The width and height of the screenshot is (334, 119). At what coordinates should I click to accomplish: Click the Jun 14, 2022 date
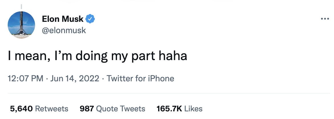[x=75, y=78]
